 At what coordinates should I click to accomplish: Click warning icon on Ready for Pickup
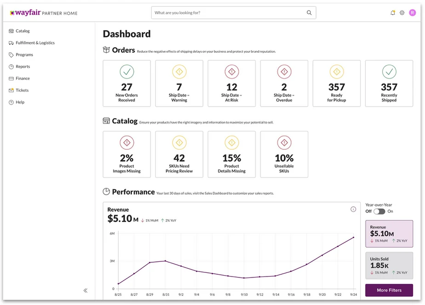pos(337,72)
